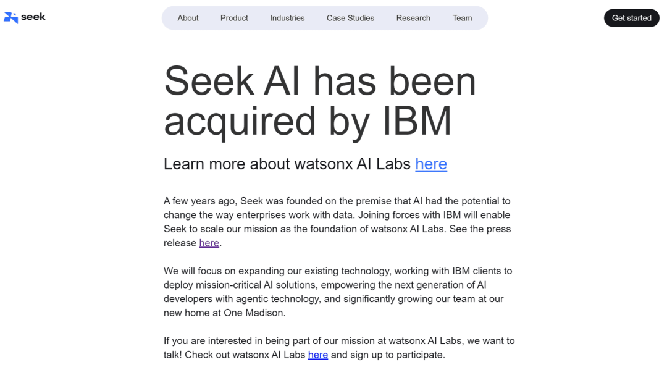Click the 'seek' wordmark text beside logo
The width and height of the screenshot is (667, 375).
pyautogui.click(x=33, y=17)
